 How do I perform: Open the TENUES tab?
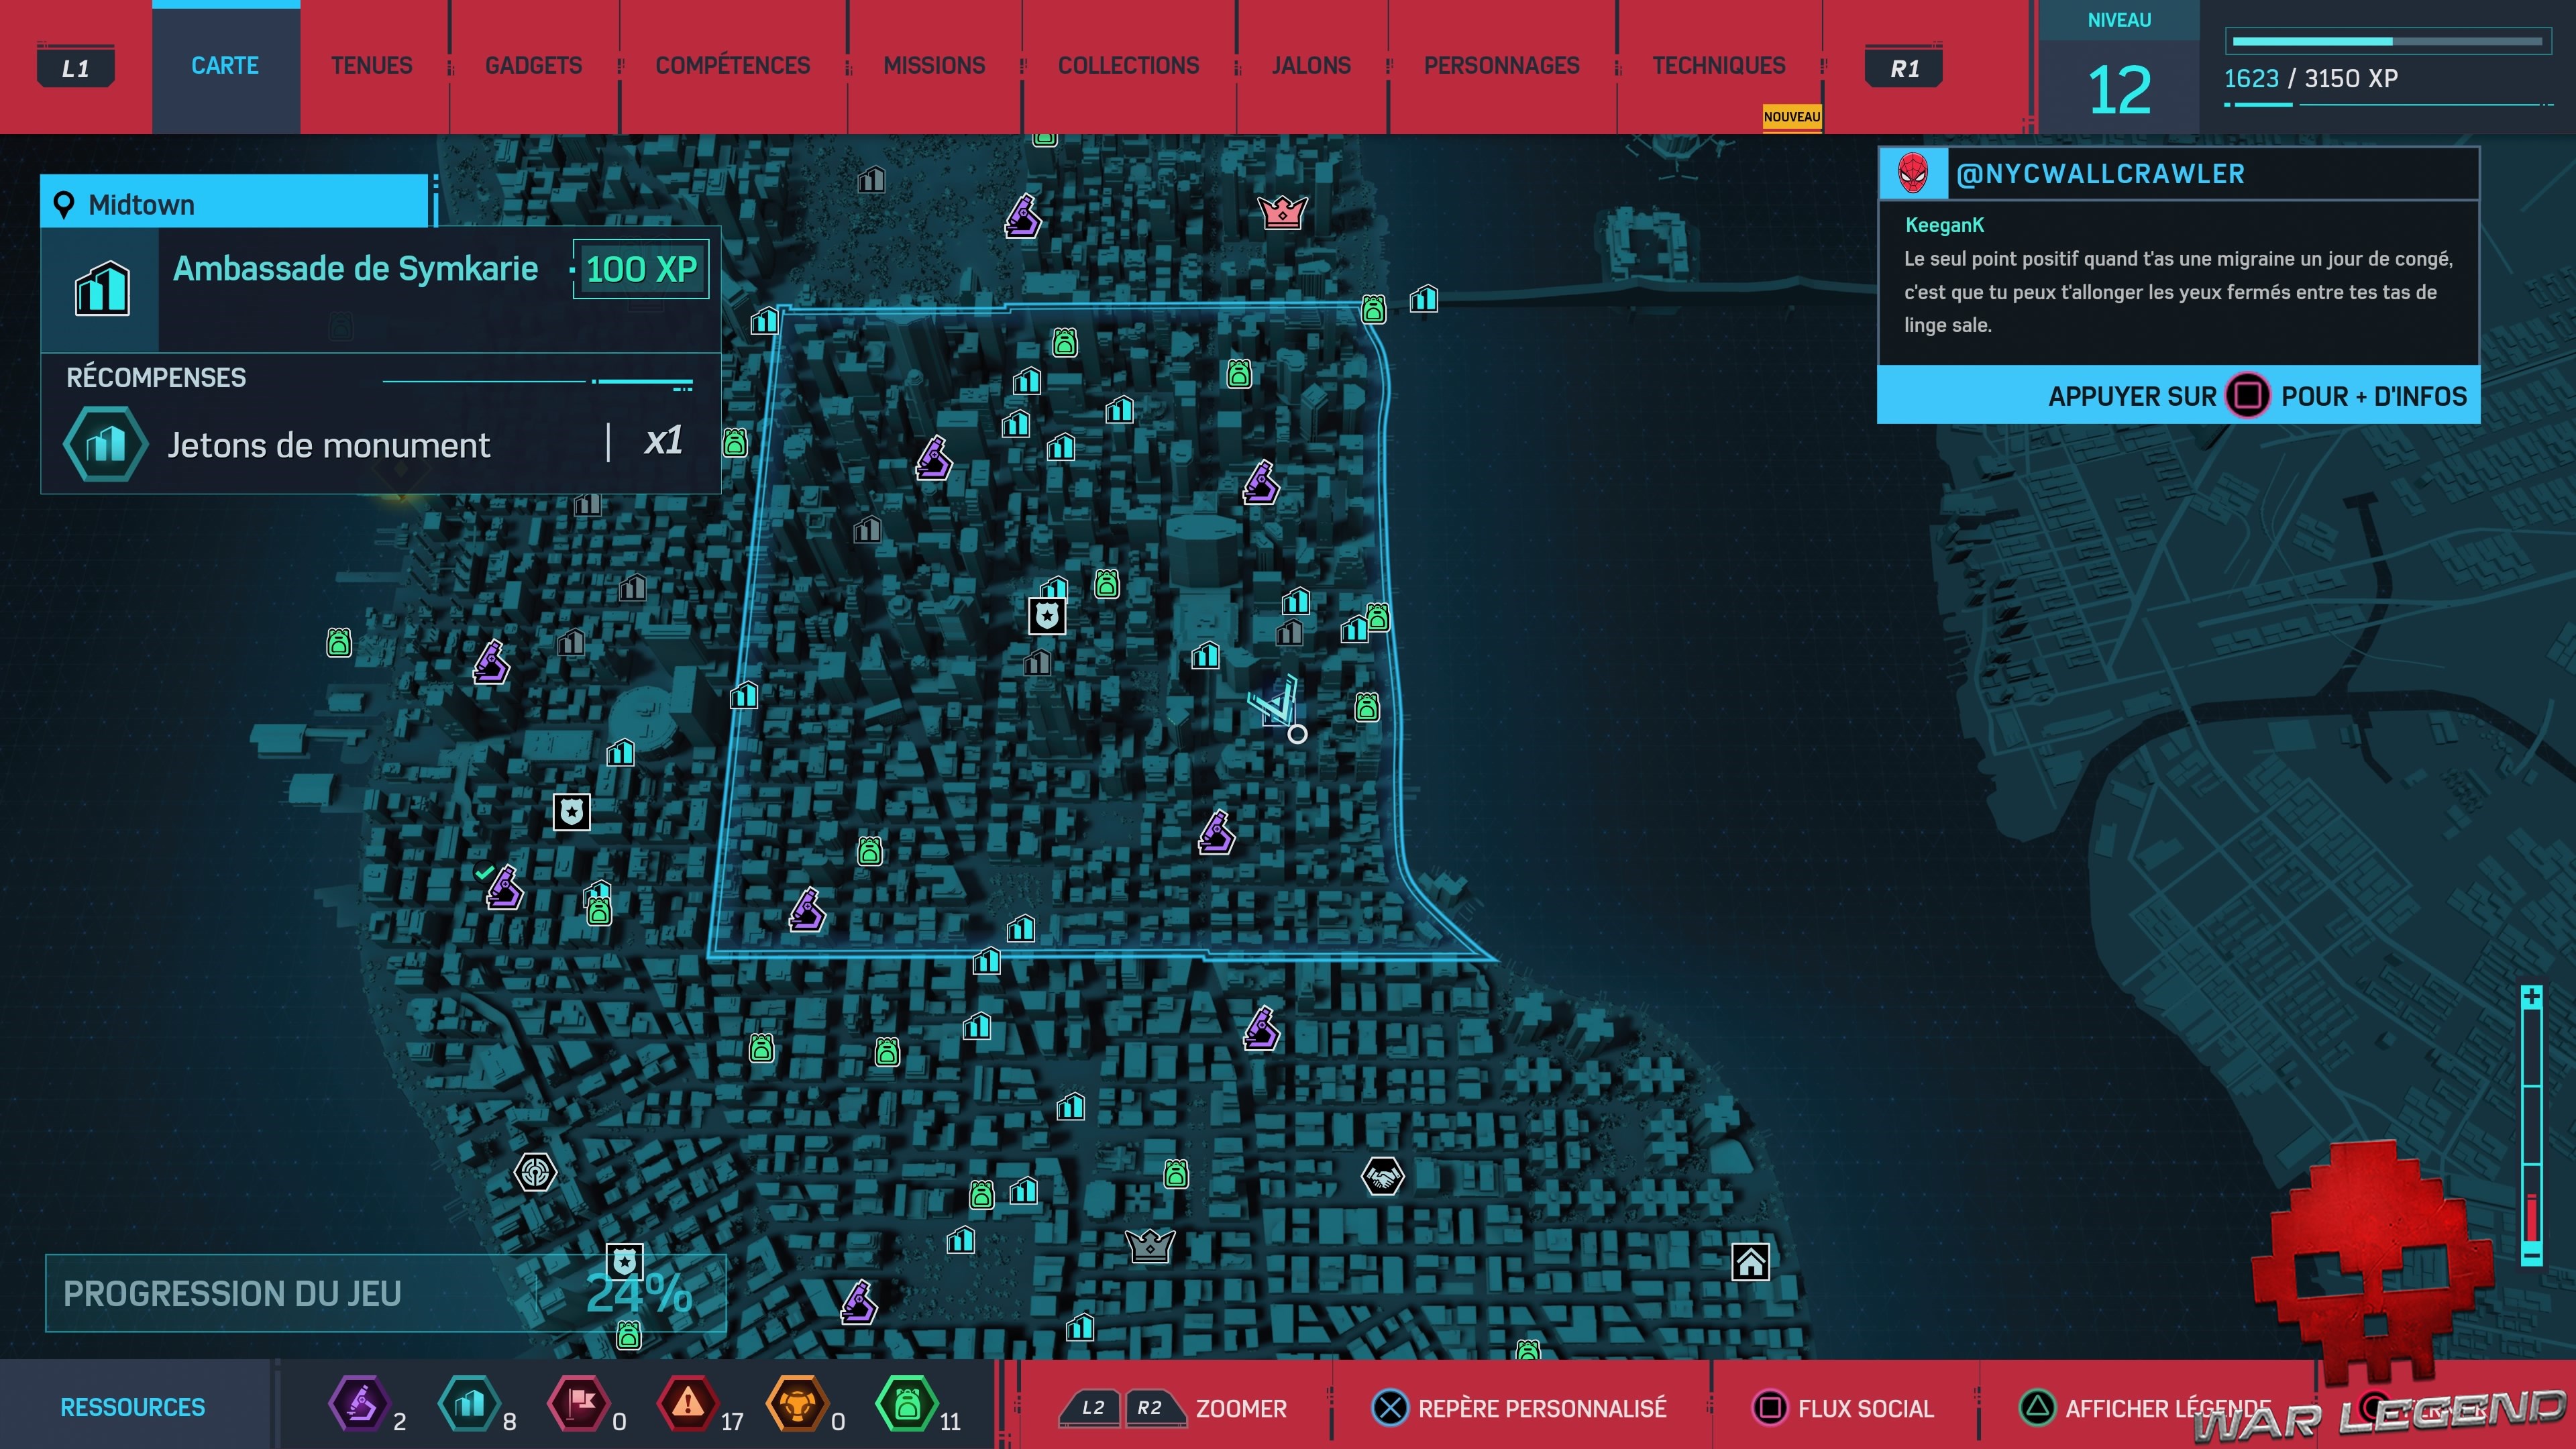tap(371, 66)
